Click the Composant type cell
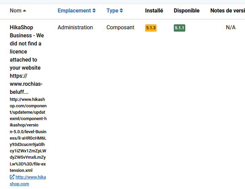The width and height of the screenshot is (245, 189). 120,27
